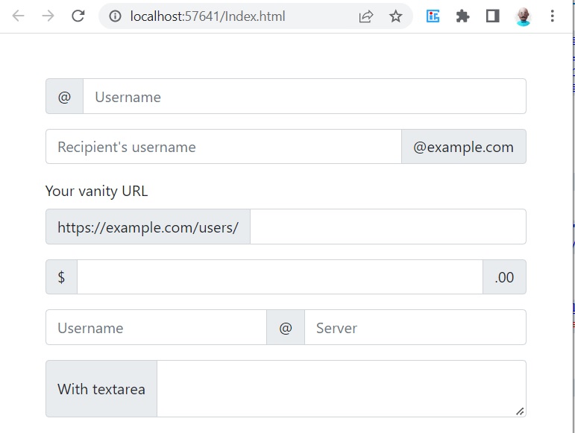This screenshot has width=575, height=433.
Task: Open the Chrome three-dot menu
Action: pos(553,16)
